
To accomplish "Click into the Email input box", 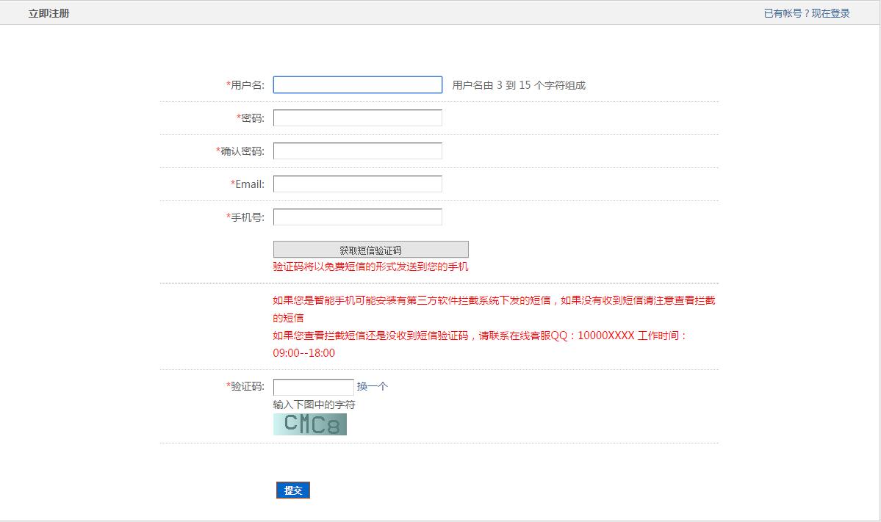I will coord(357,184).
